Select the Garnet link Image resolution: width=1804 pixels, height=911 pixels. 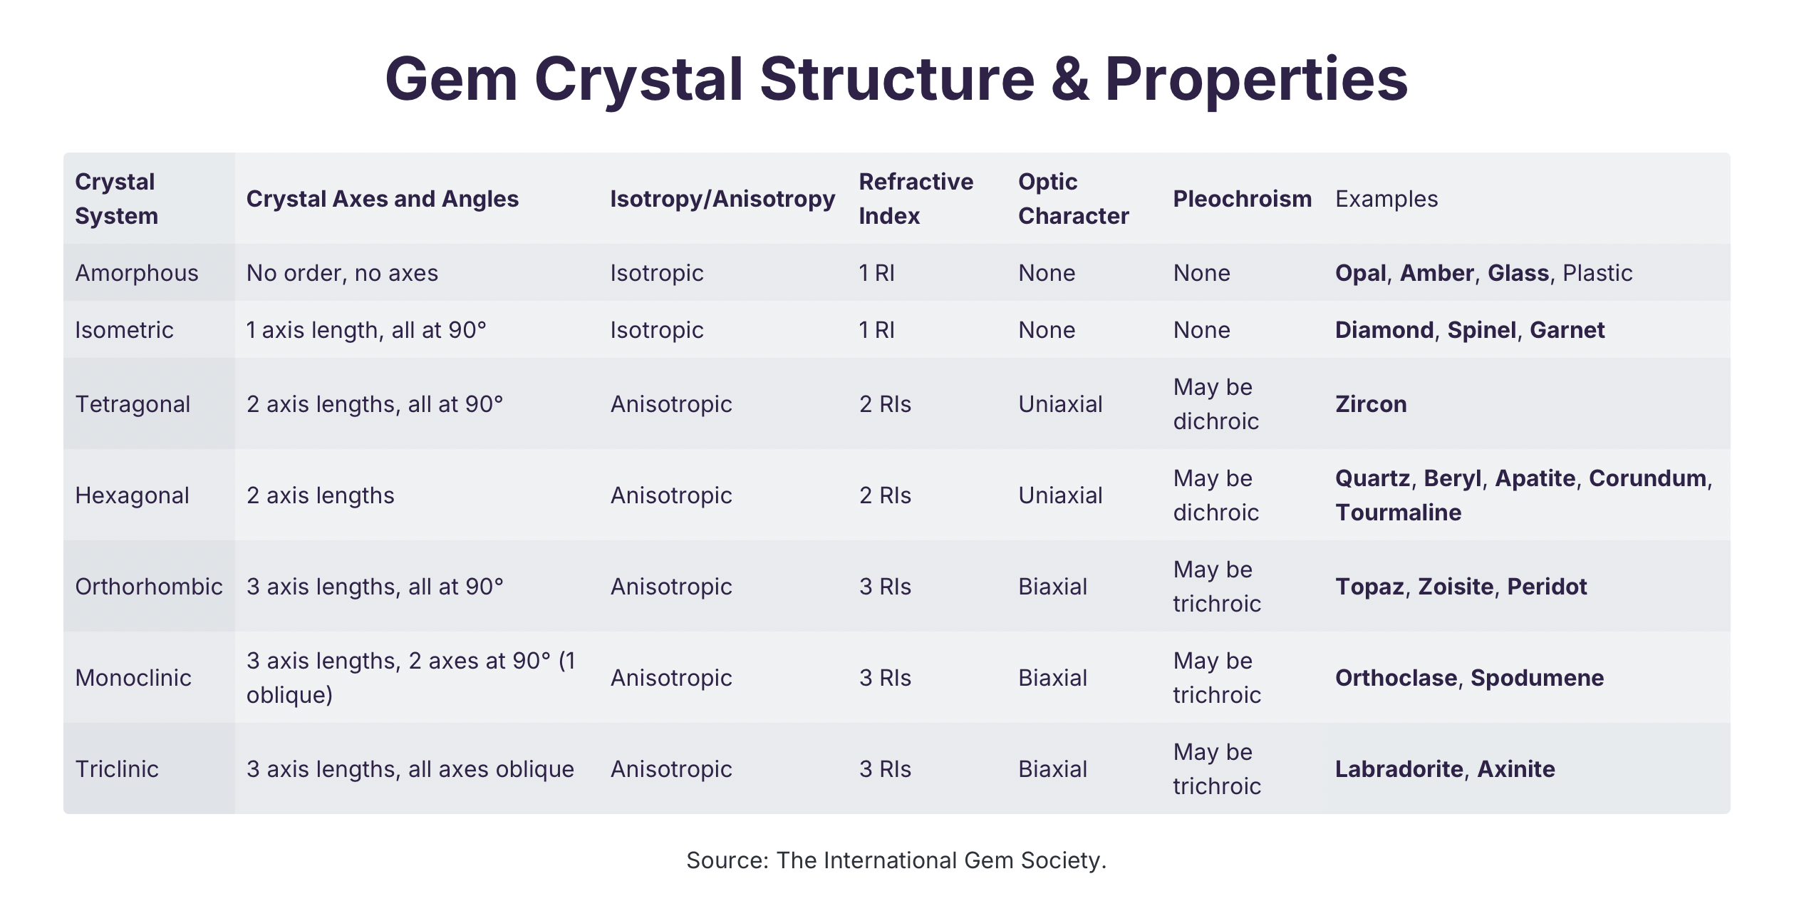[x=1567, y=330]
